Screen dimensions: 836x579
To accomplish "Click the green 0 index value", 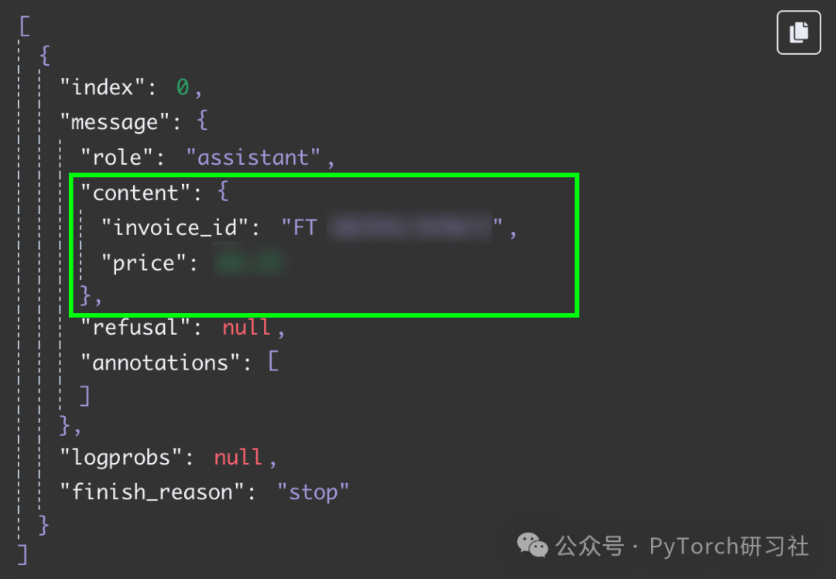I will [x=183, y=87].
